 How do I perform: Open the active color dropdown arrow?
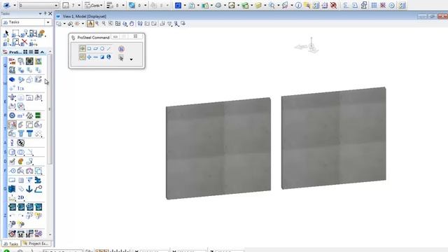[79, 6]
